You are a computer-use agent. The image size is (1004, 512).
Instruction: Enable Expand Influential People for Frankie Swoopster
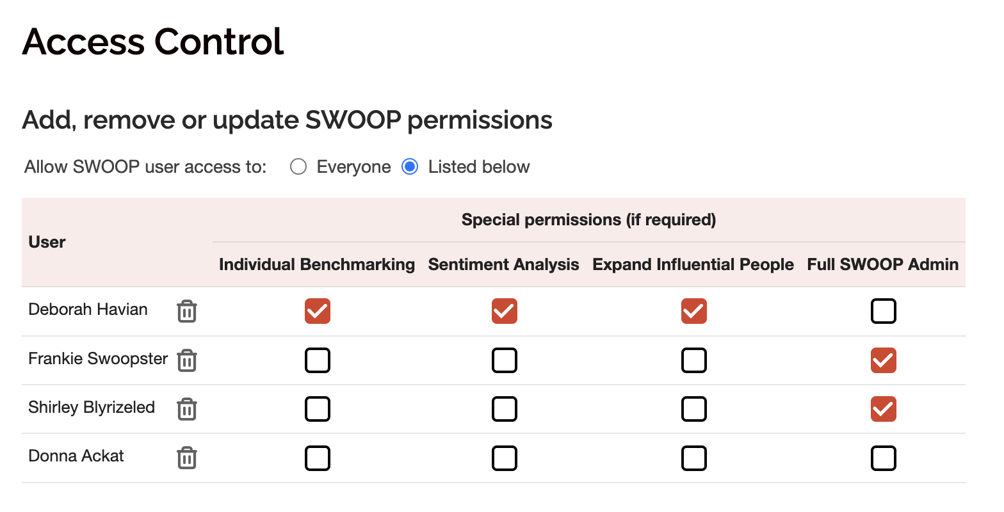pyautogui.click(x=693, y=360)
